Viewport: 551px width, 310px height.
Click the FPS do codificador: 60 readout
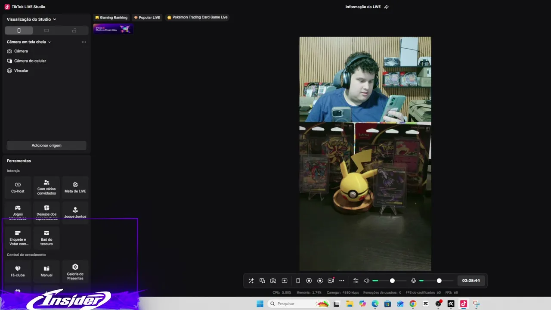(x=423, y=293)
